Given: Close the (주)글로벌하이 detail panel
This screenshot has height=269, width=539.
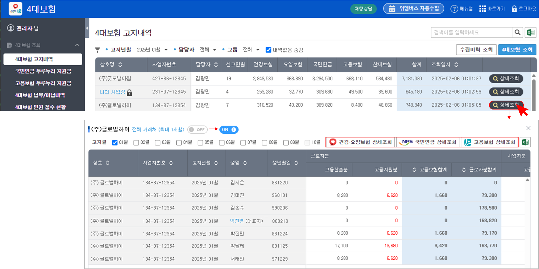Looking at the screenshot, I should [528, 128].
